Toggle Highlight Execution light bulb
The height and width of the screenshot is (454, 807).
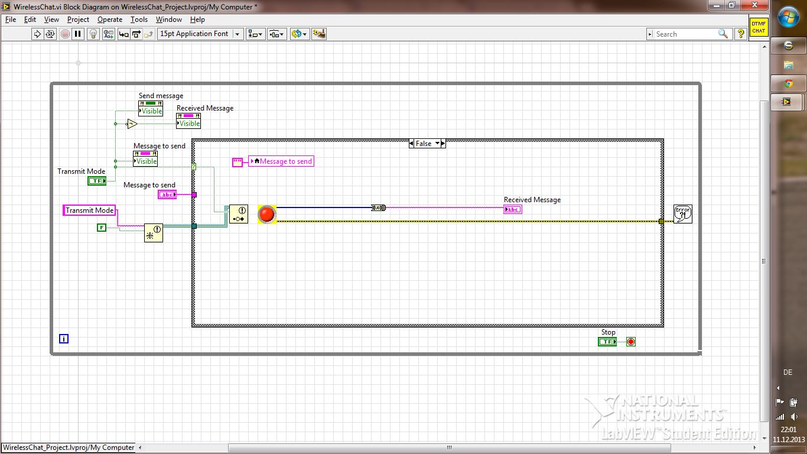pyautogui.click(x=93, y=34)
